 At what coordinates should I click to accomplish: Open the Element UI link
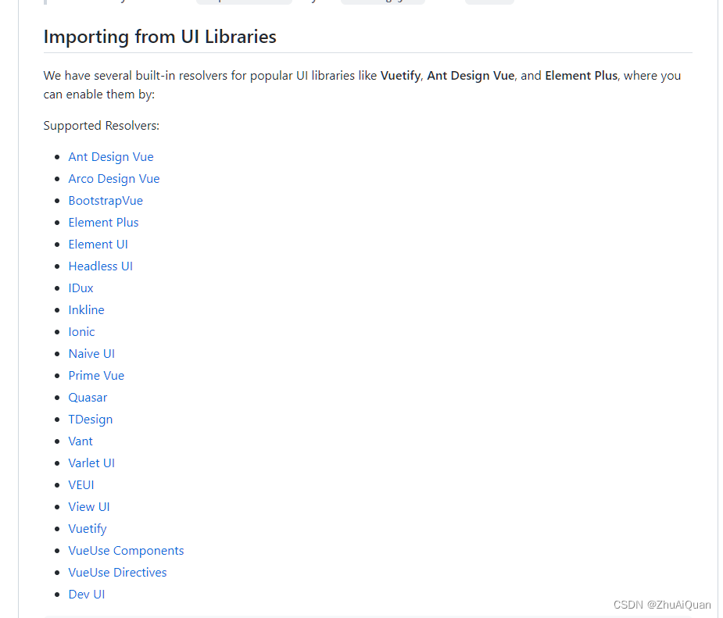tap(98, 245)
